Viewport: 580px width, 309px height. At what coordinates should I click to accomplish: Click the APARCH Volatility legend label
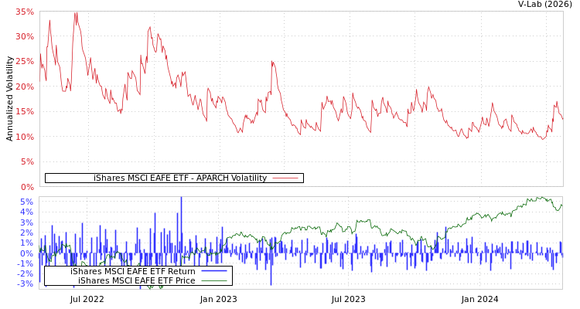[x=180, y=178]
